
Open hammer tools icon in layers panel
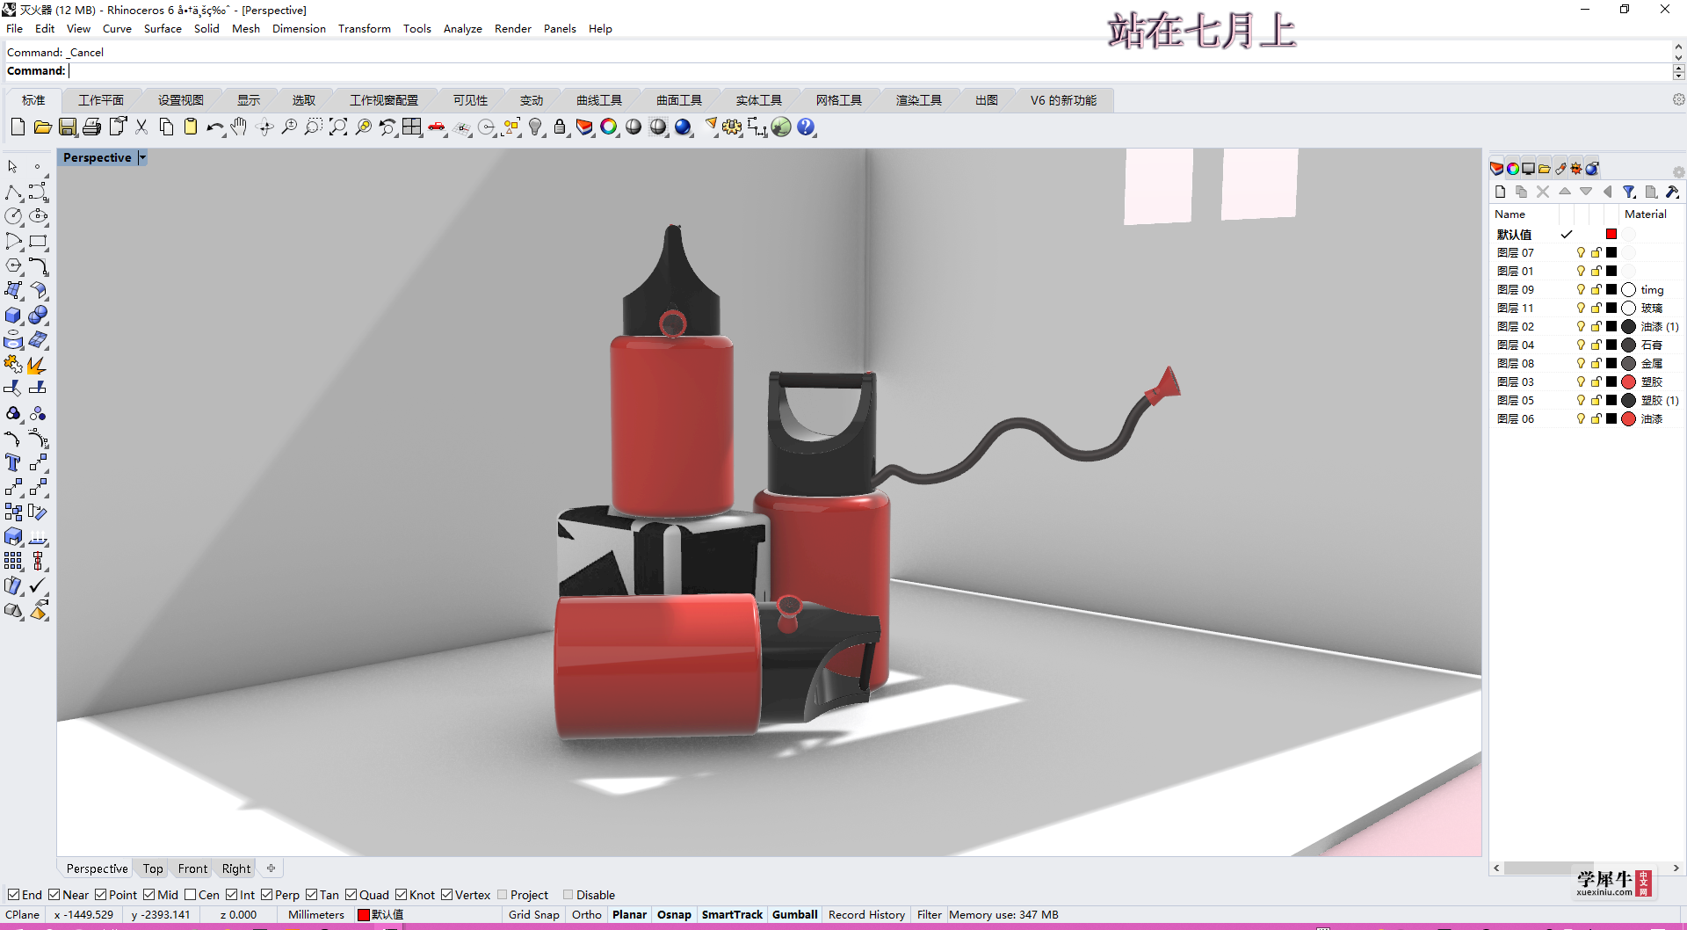tap(1672, 192)
